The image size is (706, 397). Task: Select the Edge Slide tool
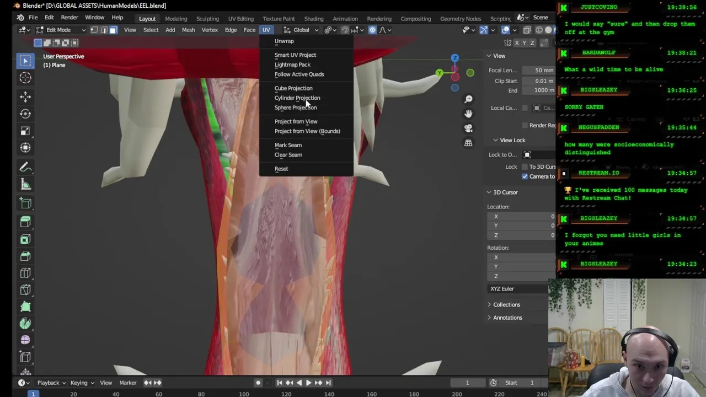click(x=25, y=358)
